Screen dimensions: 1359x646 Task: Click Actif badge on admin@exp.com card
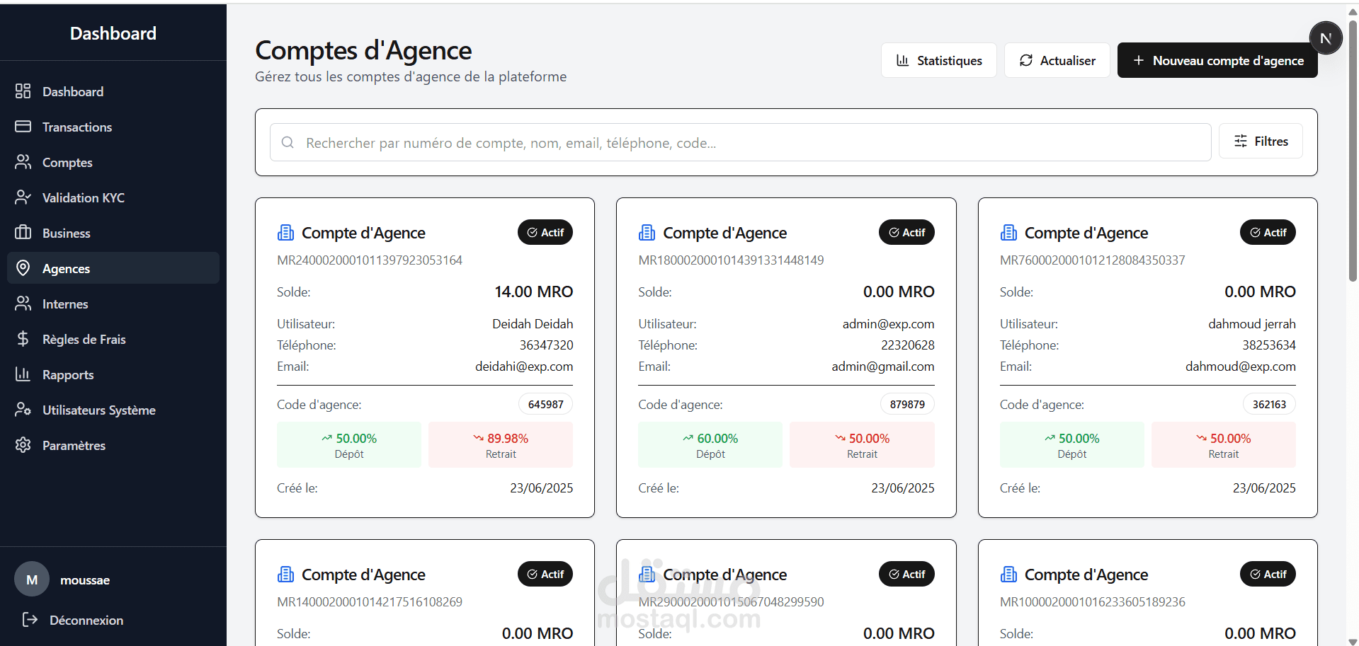(906, 232)
